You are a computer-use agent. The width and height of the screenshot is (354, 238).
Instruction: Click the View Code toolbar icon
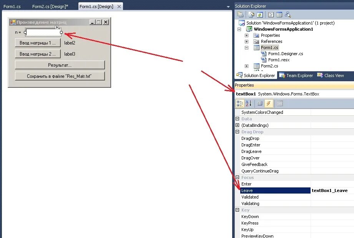click(x=271, y=15)
